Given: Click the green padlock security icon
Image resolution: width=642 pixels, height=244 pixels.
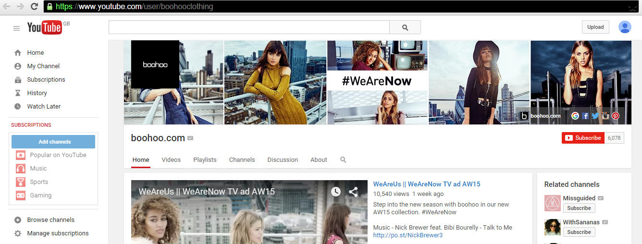Looking at the screenshot, I should tap(49, 7).
